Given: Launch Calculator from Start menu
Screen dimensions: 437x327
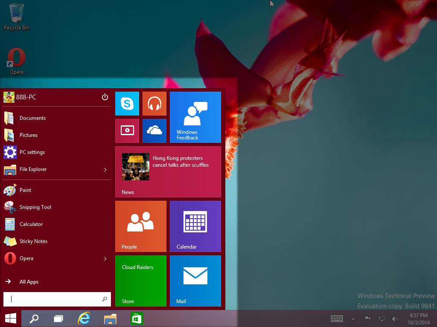Looking at the screenshot, I should pyautogui.click(x=57, y=224).
